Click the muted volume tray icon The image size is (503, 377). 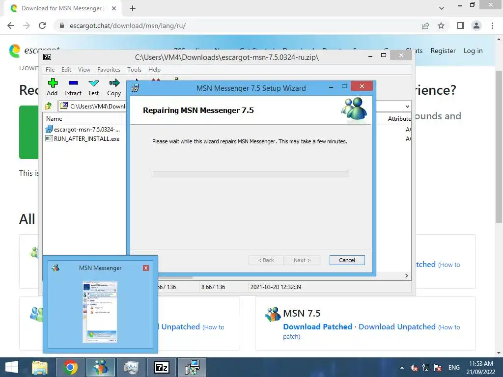tap(414, 368)
